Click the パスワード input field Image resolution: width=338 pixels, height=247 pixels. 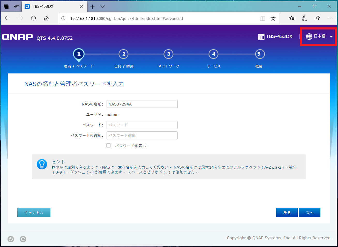tap(142, 125)
